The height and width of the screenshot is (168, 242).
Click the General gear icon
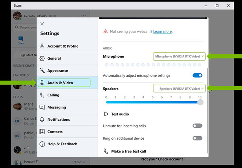click(42, 59)
